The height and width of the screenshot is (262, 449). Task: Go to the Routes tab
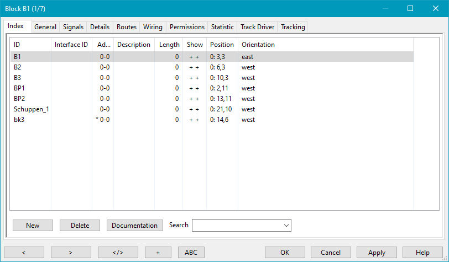pos(127,27)
